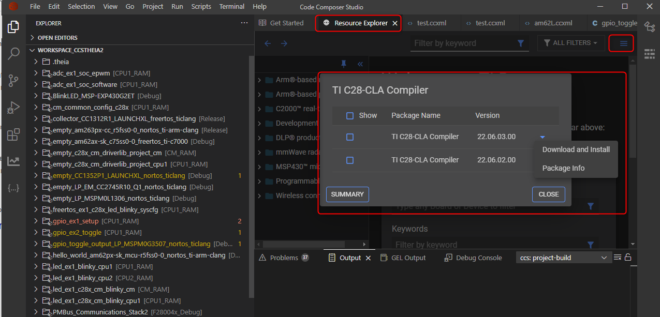Toggle the output scroll lock icon
660x317 pixels.
point(628,258)
